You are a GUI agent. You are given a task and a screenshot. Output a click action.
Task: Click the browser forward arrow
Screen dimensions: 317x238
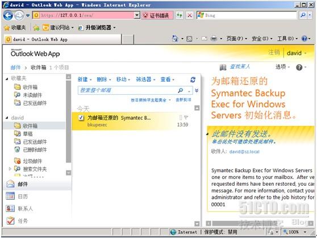click(19, 15)
